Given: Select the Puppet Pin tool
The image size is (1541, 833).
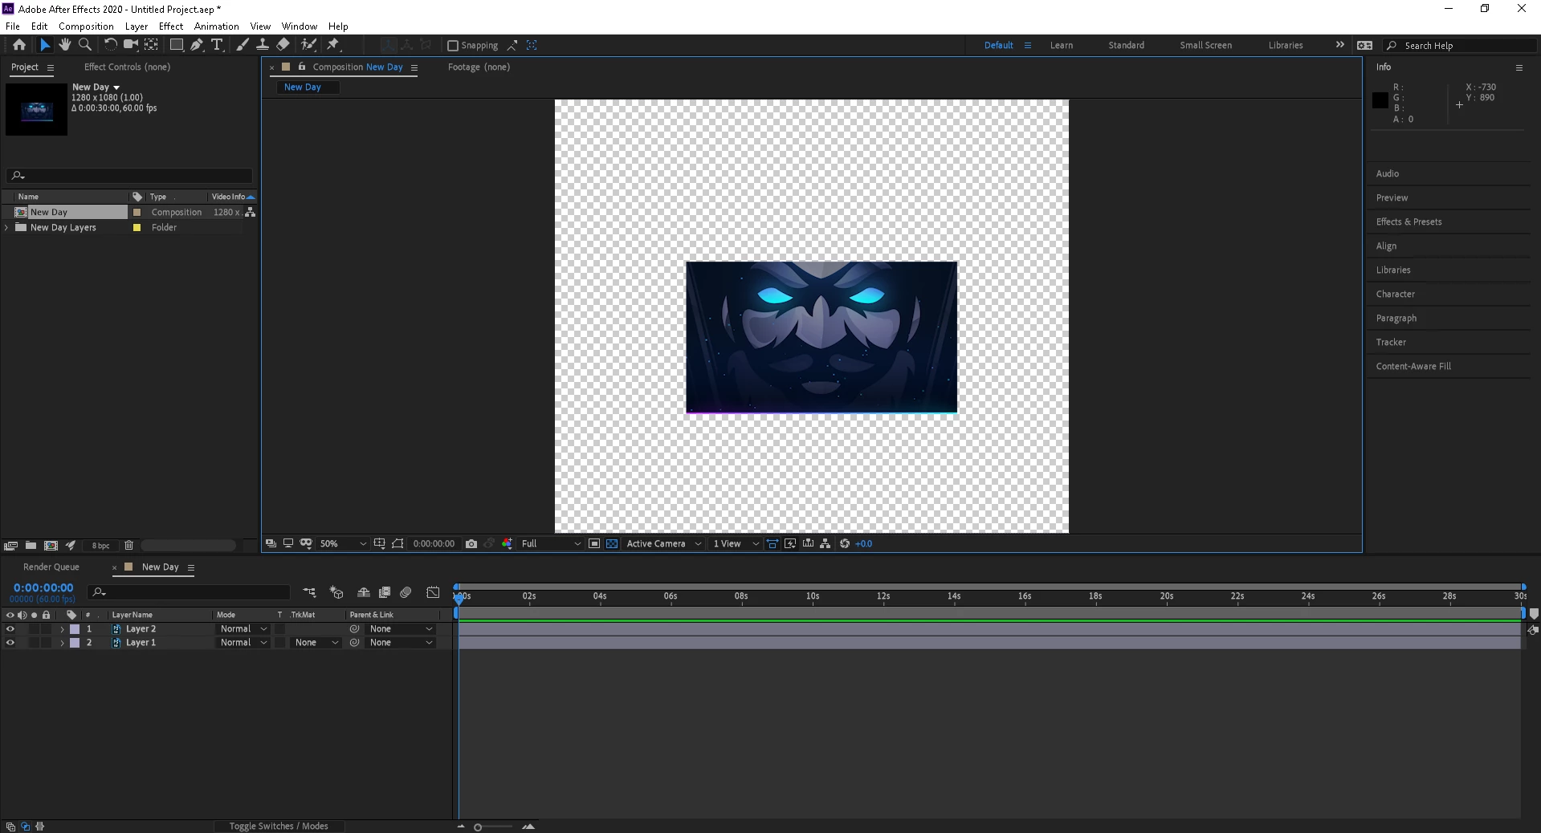Looking at the screenshot, I should pyautogui.click(x=333, y=45).
